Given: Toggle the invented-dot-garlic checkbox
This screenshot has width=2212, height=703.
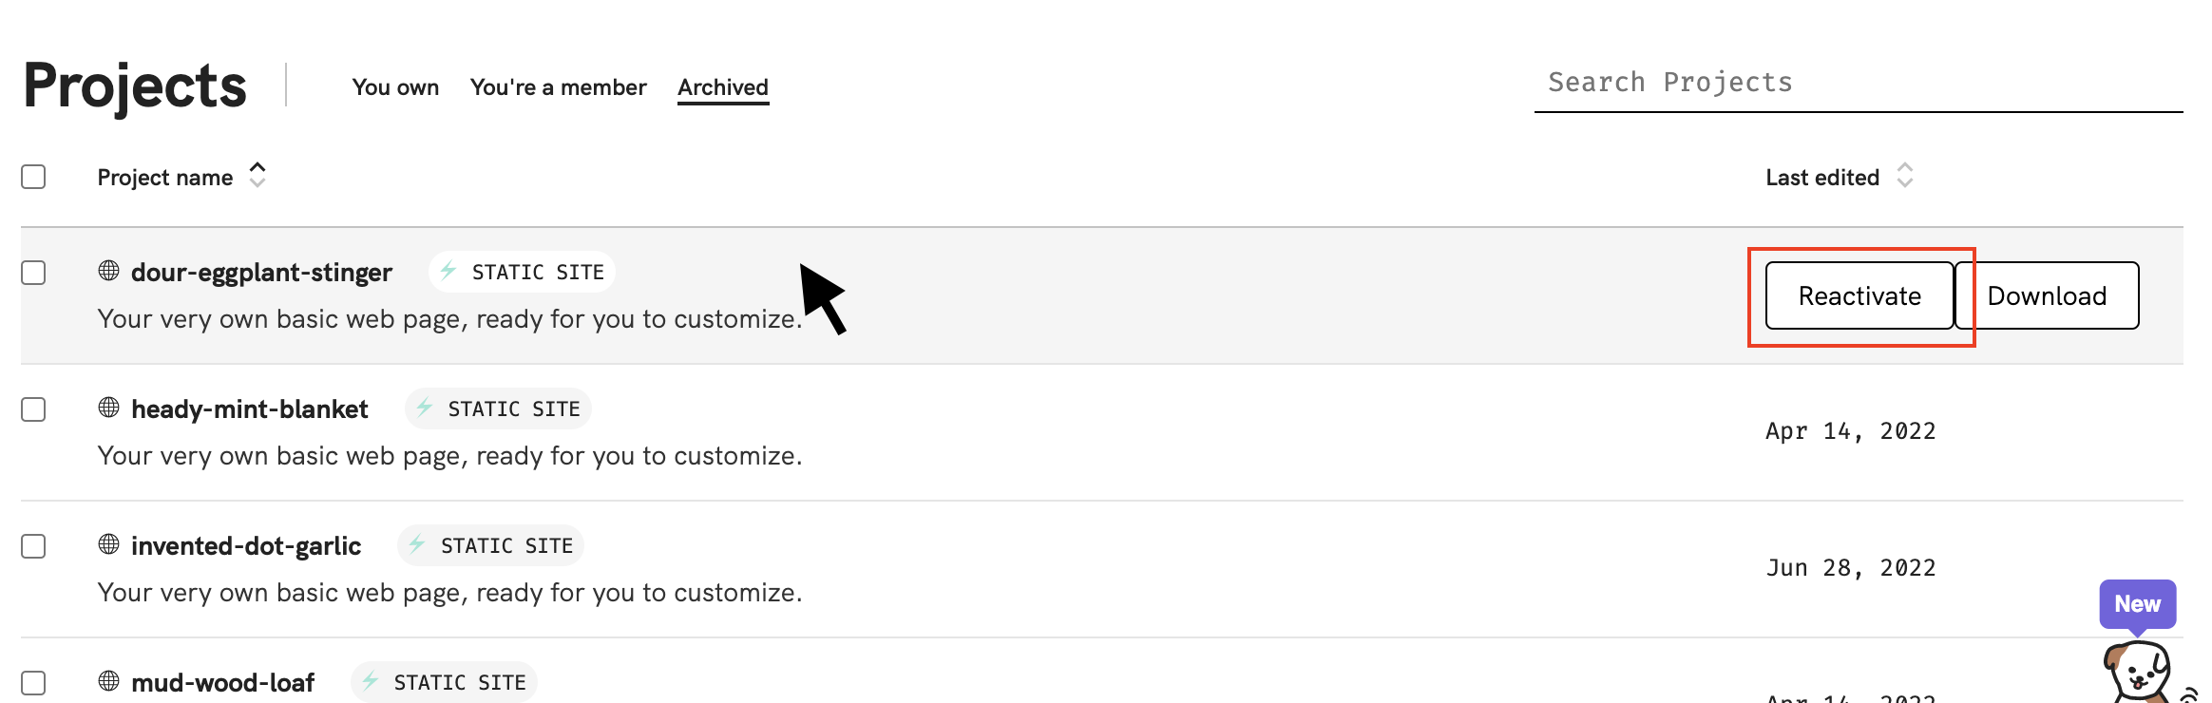Looking at the screenshot, I should (34, 547).
